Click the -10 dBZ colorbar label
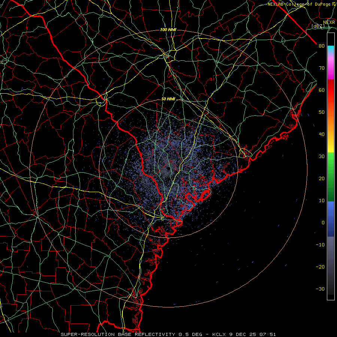The image size is (337, 337). tap(320, 245)
